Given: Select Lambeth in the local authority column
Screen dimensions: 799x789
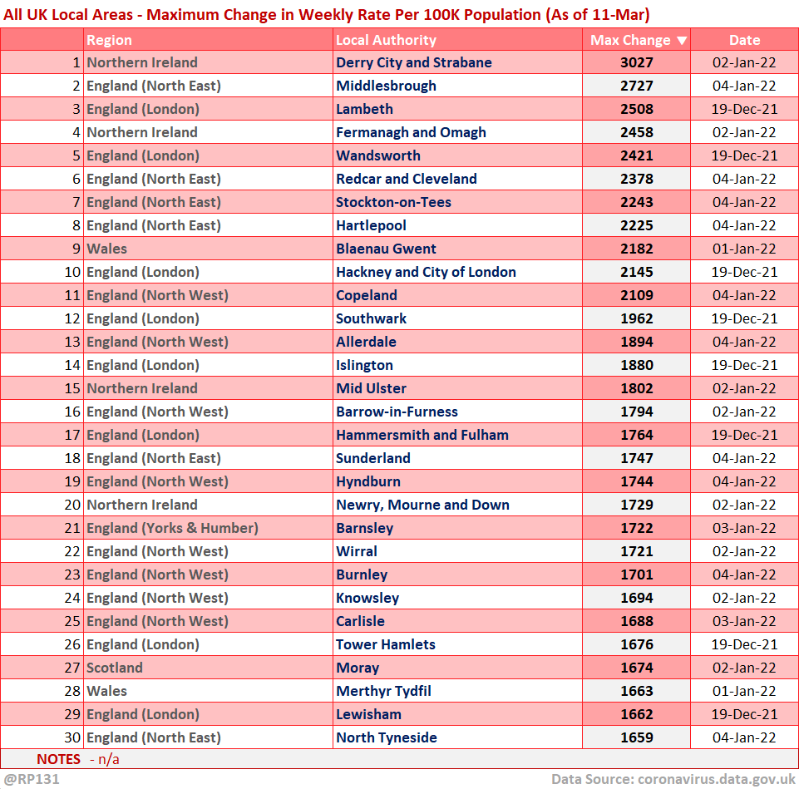Looking at the screenshot, I should (364, 109).
